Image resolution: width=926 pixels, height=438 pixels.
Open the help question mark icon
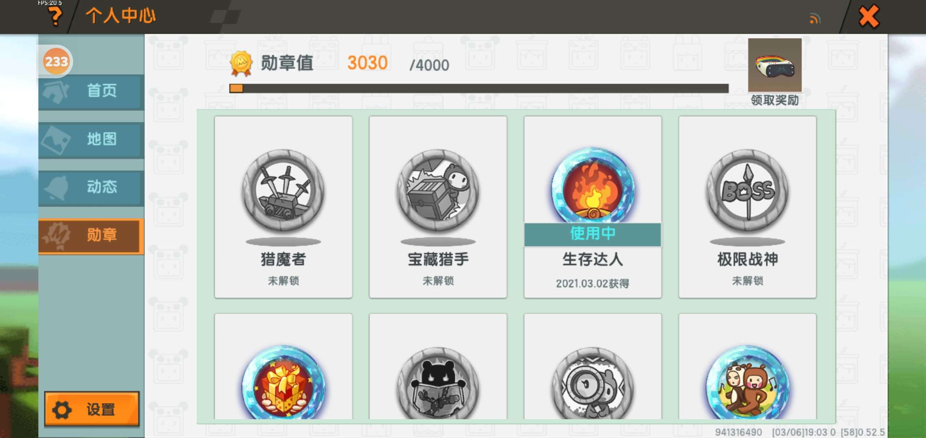(x=55, y=16)
